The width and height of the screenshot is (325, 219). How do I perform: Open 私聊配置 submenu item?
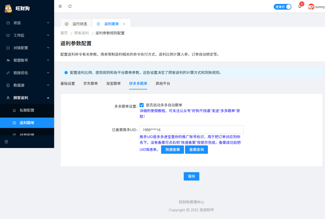click(x=27, y=110)
